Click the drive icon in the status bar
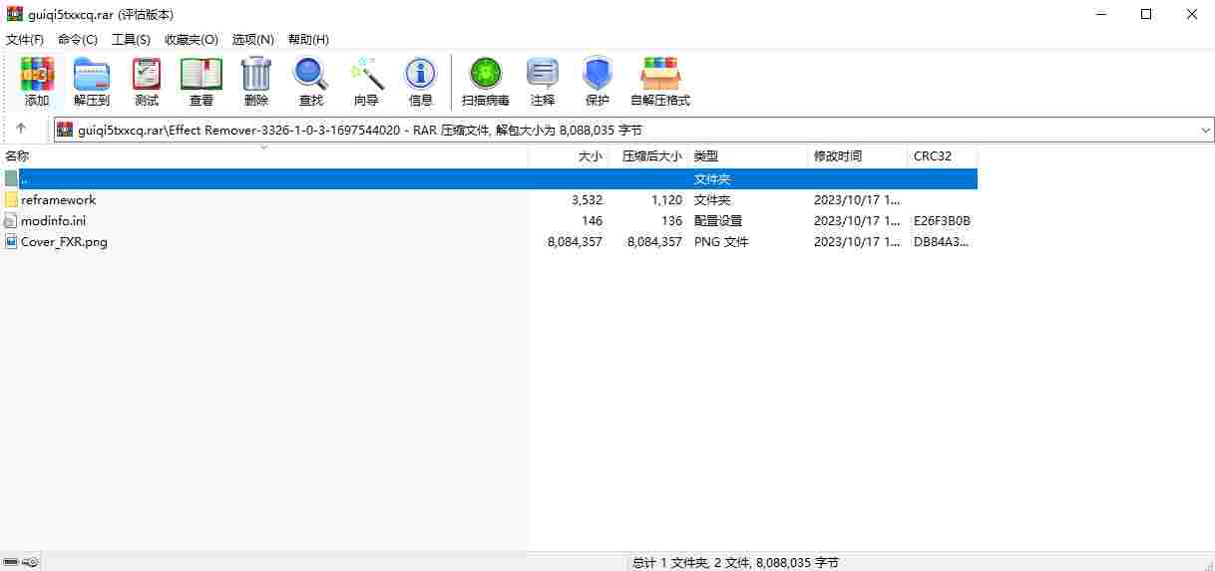This screenshot has width=1215, height=571. (11, 562)
